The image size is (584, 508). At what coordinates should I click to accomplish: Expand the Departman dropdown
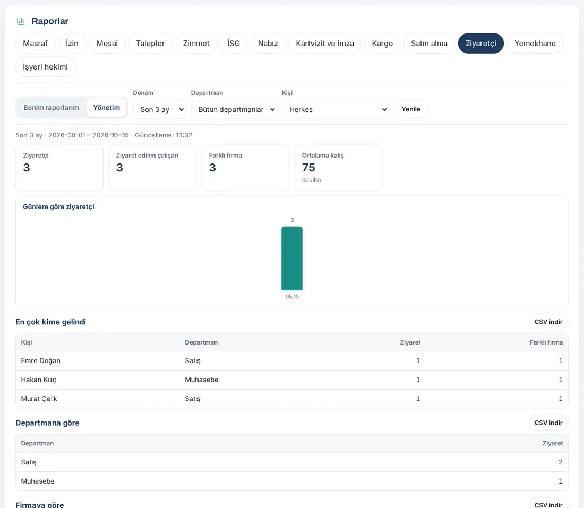234,109
